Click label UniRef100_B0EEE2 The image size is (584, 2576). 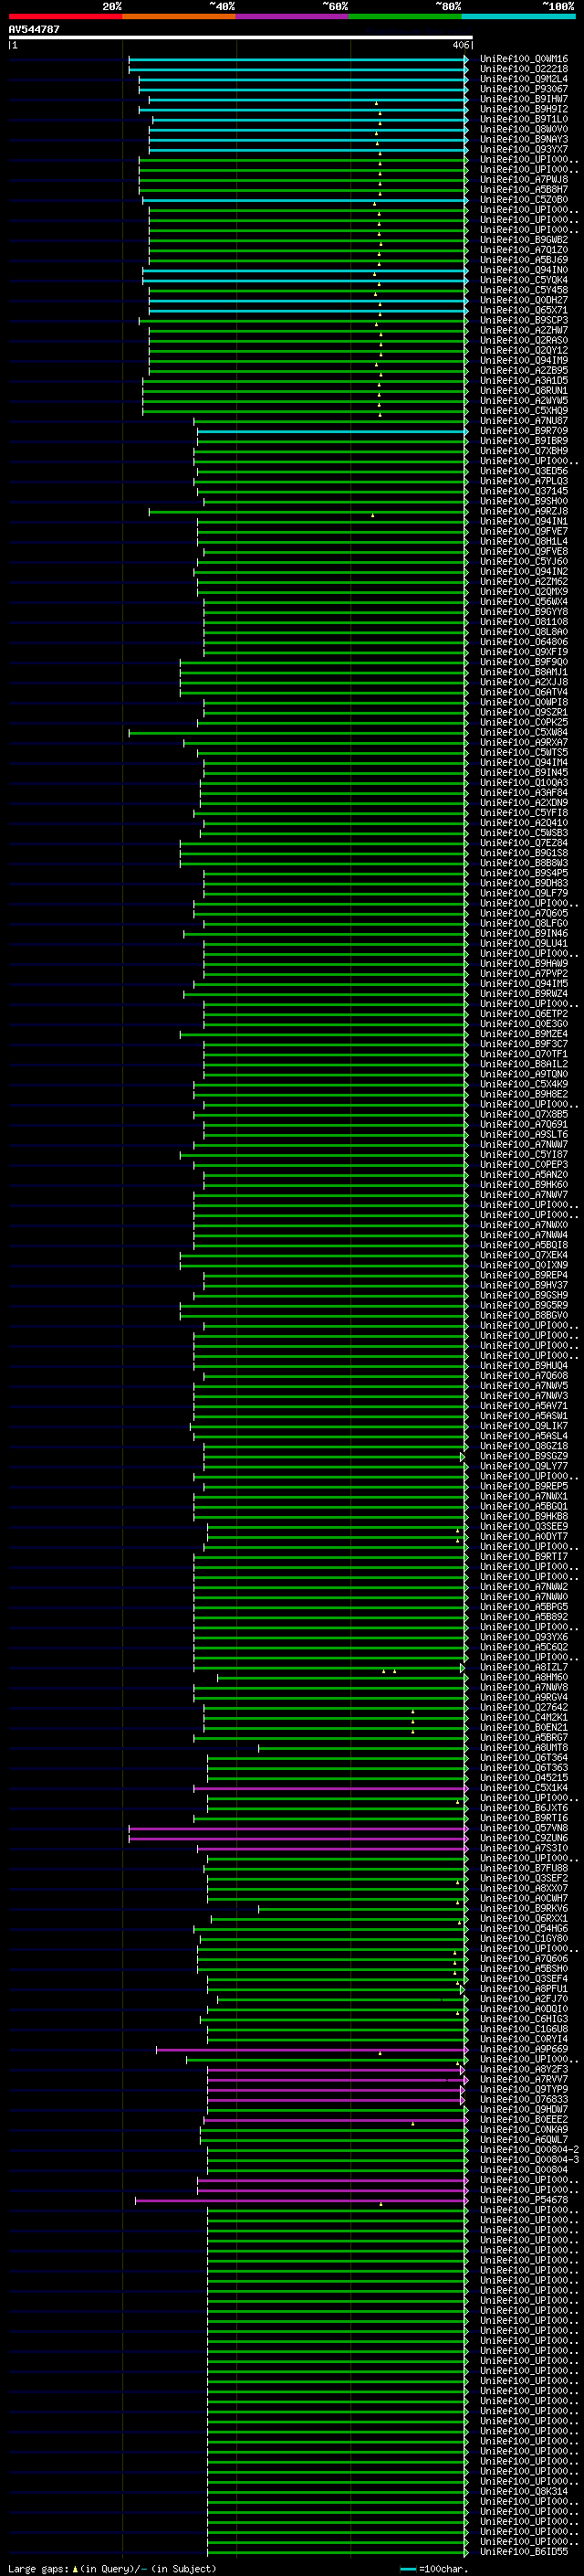pos(524,2119)
